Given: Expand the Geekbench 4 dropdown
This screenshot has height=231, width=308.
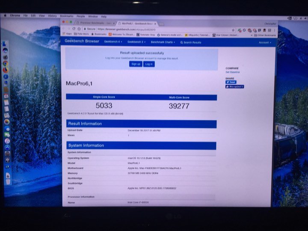Looking at the screenshot, I should click(x=113, y=41).
